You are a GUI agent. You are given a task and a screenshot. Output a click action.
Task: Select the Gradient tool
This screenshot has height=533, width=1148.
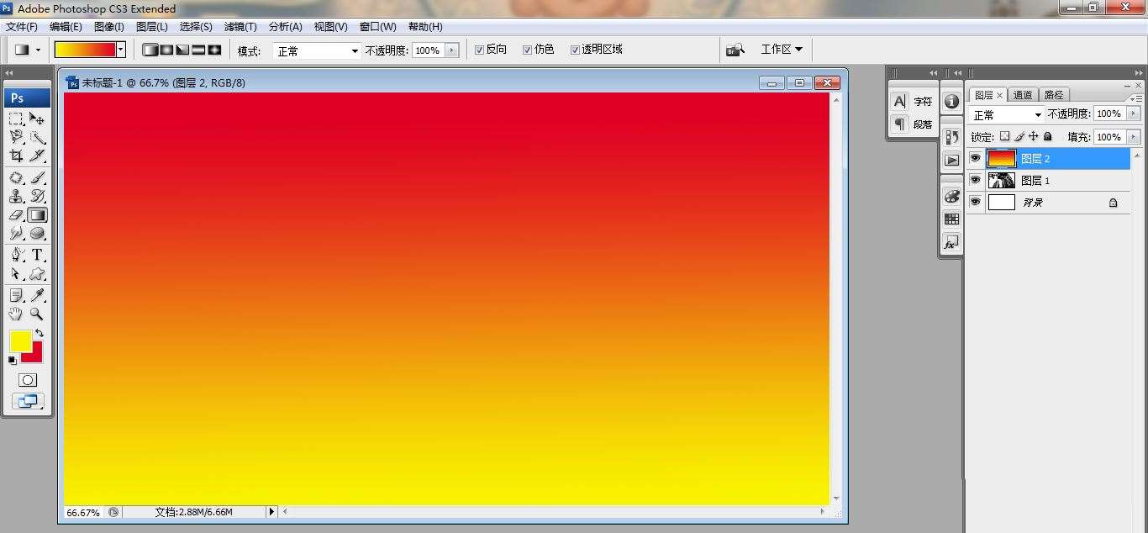38,214
